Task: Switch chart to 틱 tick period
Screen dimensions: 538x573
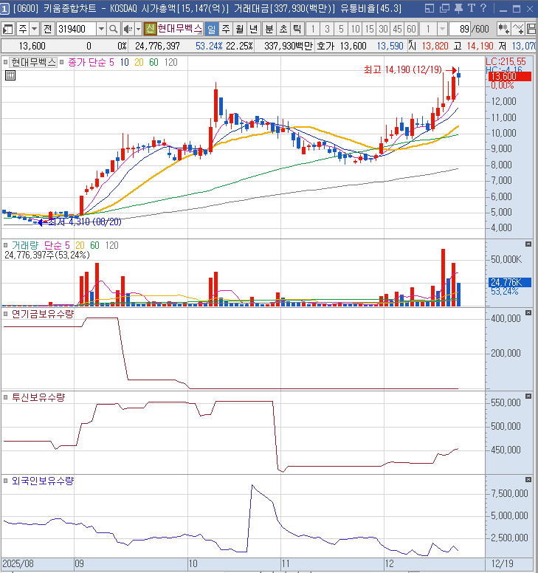Action: click(x=295, y=29)
